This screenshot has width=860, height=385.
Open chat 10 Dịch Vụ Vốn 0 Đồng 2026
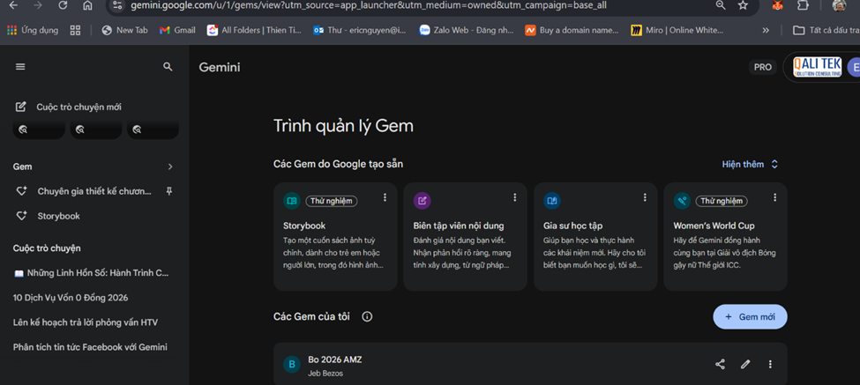[x=71, y=298]
